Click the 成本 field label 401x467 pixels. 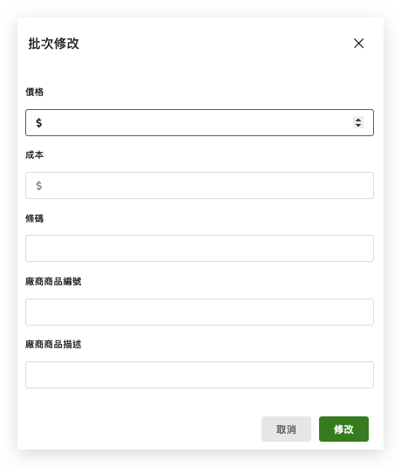coord(35,155)
